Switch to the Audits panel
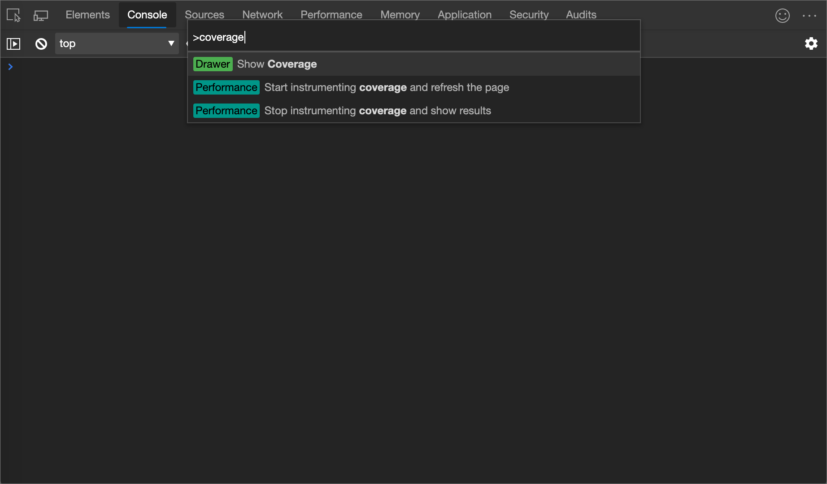827x484 pixels. [x=581, y=14]
